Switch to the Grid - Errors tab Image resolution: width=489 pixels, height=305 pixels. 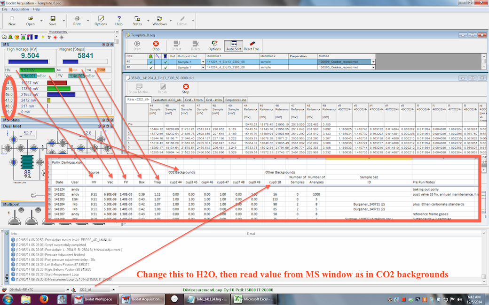point(194,100)
